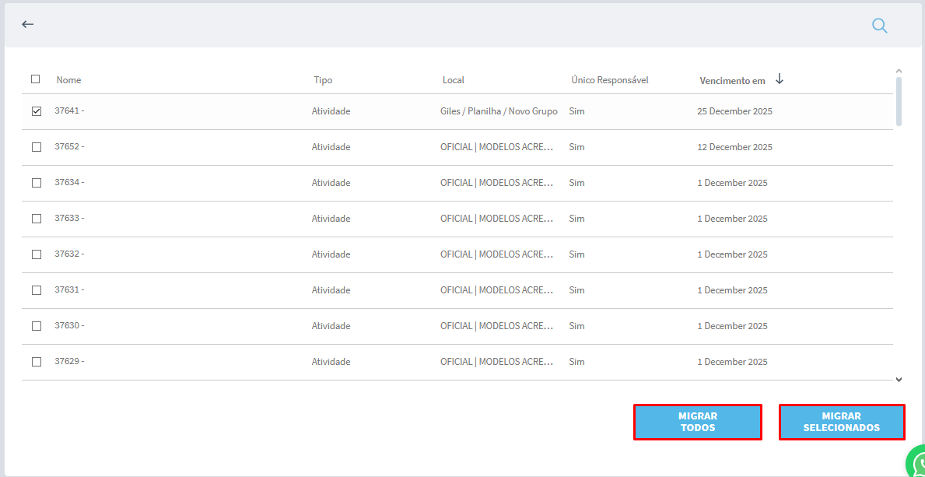Sort by Vencimento em column header
925x477 pixels.
(x=732, y=80)
